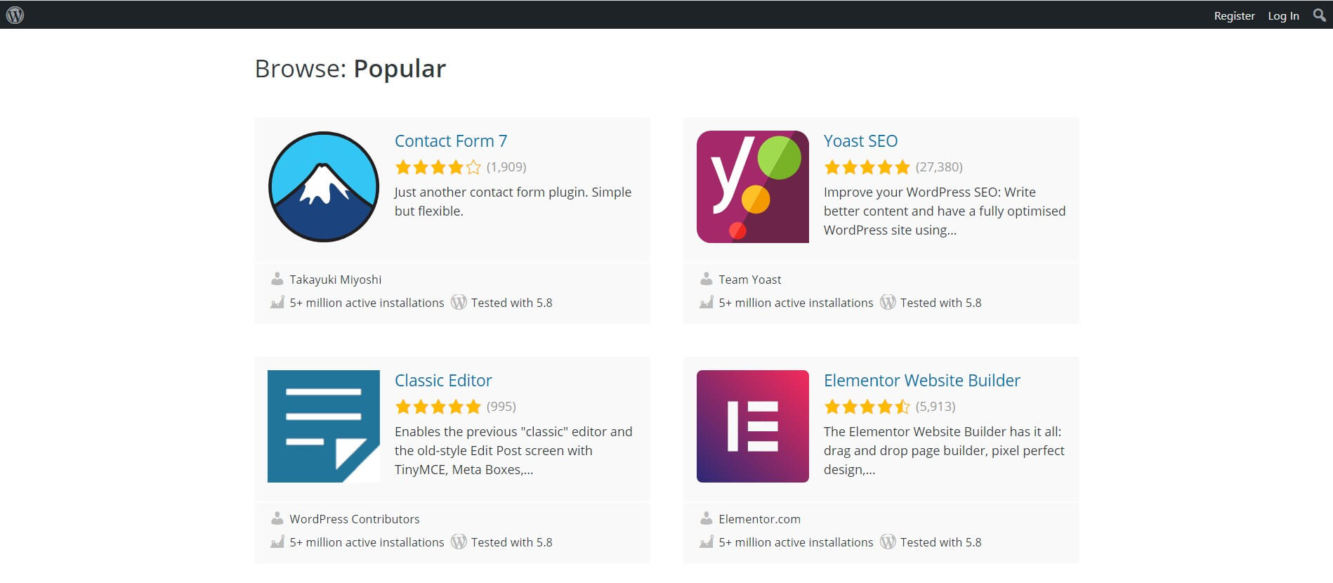Viewport: 1333px width, 583px height.
Task: Open the Classic Editor title link
Action: tap(443, 381)
